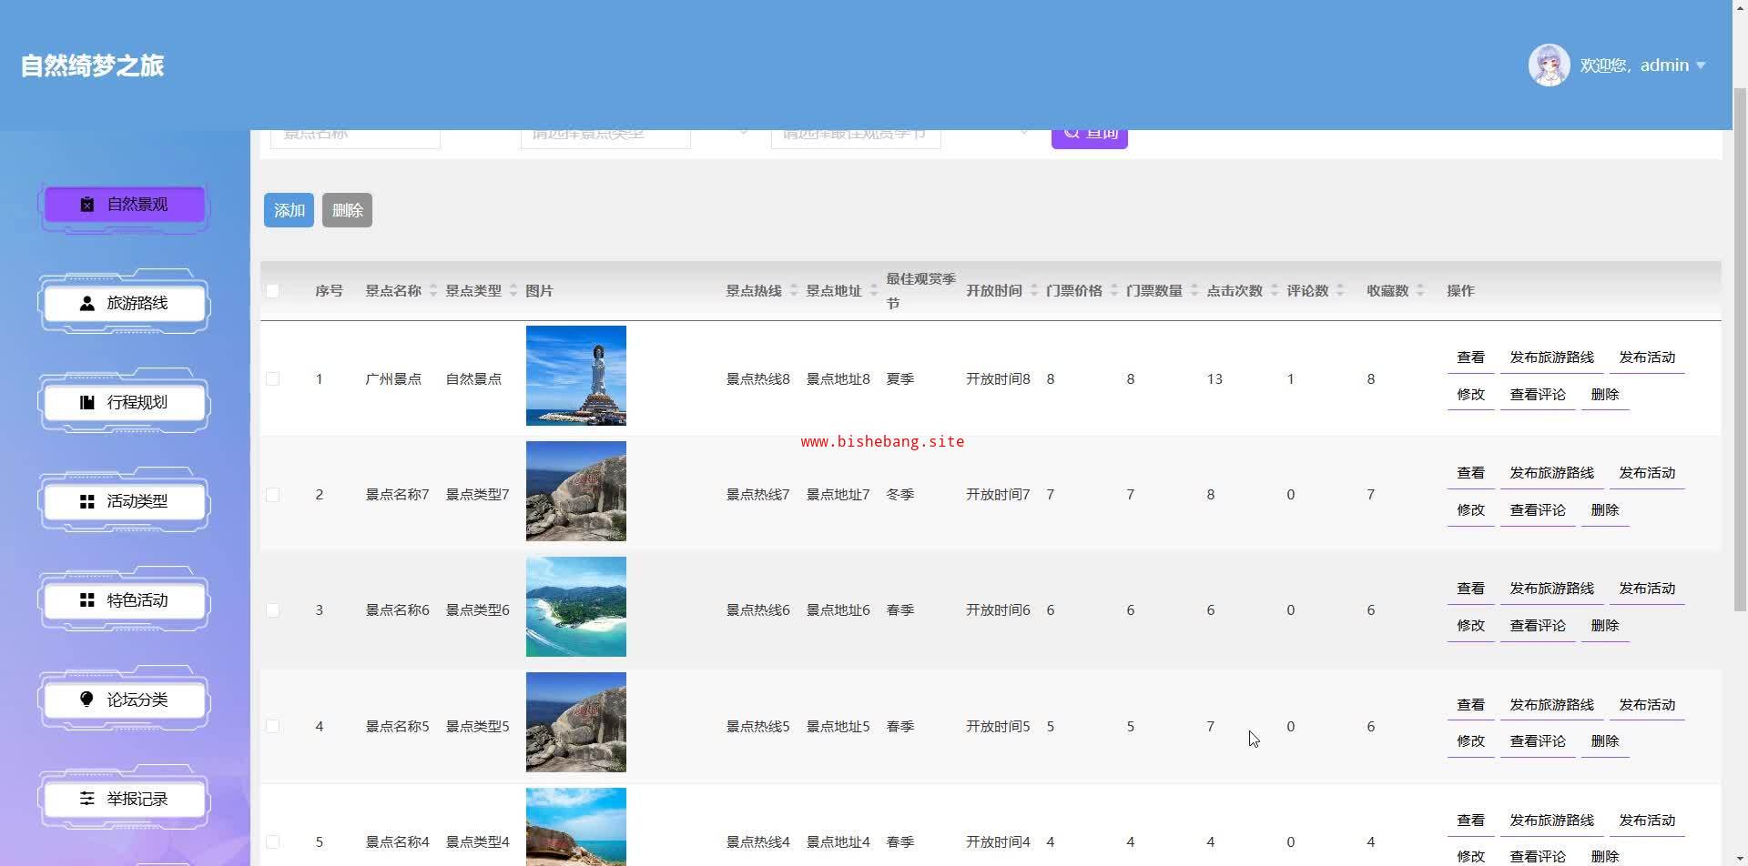This screenshot has height=866, width=1748.
Task: Click the admin user avatar
Action: [x=1549, y=65]
